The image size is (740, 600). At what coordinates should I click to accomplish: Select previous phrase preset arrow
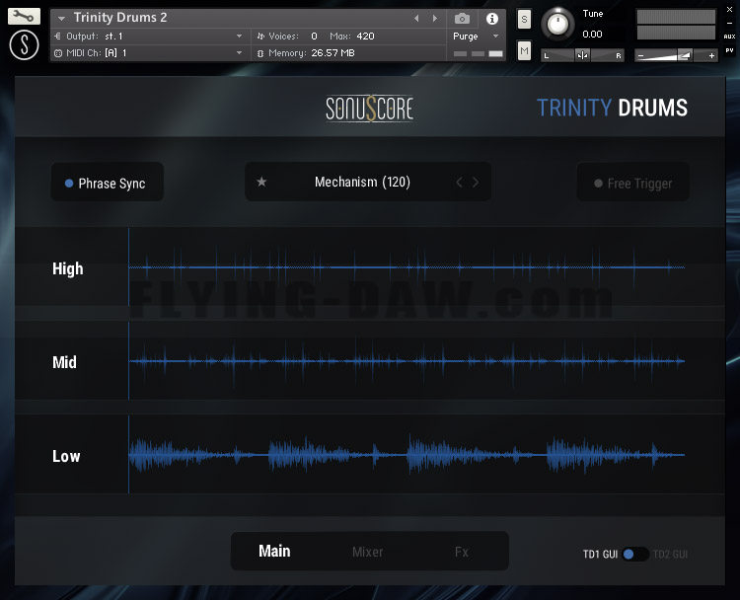click(x=459, y=182)
